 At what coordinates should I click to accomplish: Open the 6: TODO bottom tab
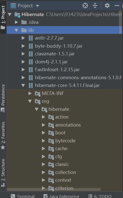point(100,196)
